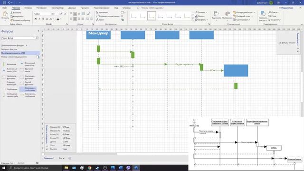Click the Position (Положение) button
The height and width of the screenshot is (171, 304).
coord(227,15)
